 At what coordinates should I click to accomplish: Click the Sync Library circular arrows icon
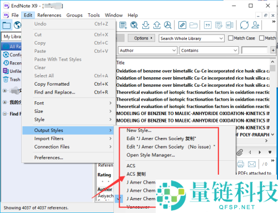click(x=244, y=25)
